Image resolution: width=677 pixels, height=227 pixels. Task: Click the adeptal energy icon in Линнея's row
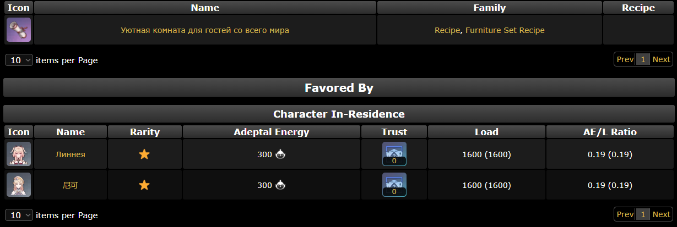[x=280, y=154]
